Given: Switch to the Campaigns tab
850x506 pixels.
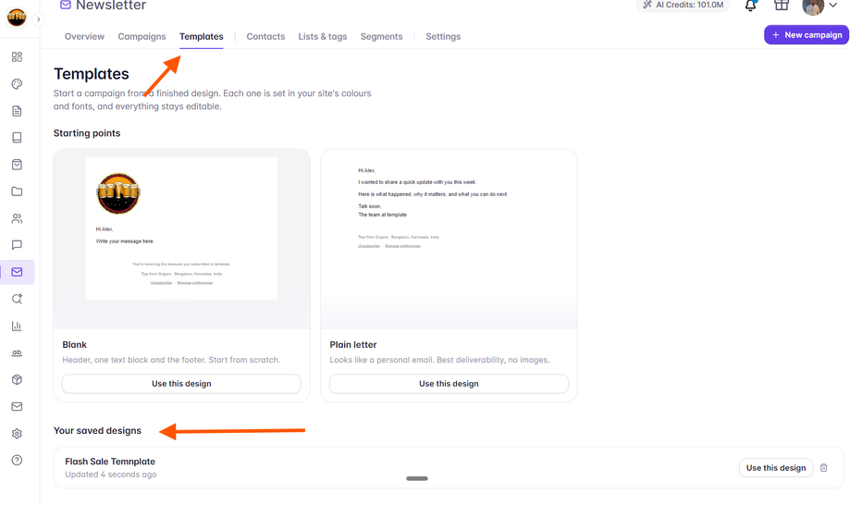Looking at the screenshot, I should 142,36.
